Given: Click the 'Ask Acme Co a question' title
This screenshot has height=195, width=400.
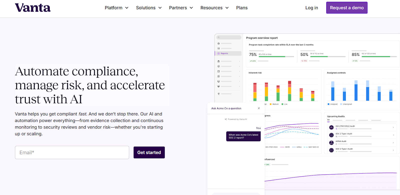Looking at the screenshot, I should (x=226, y=108).
